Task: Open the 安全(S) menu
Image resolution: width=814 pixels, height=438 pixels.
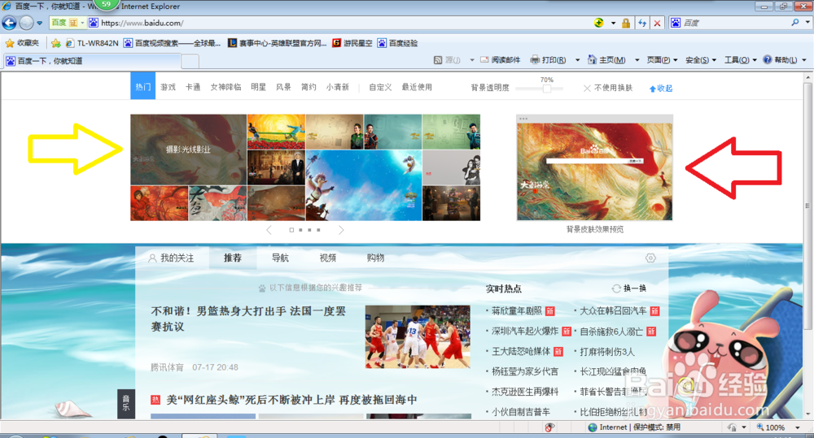Action: pos(701,60)
